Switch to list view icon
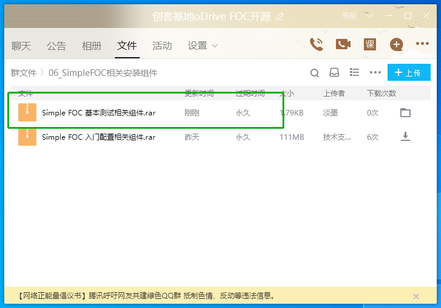This screenshot has height=308, width=441. (x=354, y=72)
